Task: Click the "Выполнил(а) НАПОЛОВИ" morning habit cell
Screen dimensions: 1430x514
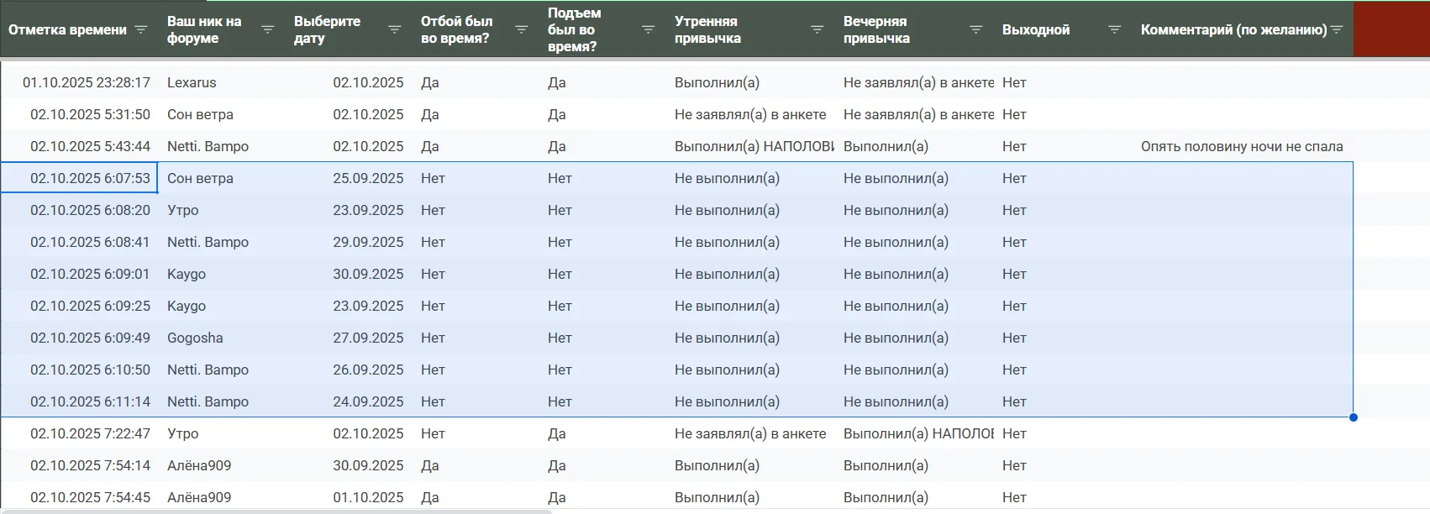Action: (753, 146)
